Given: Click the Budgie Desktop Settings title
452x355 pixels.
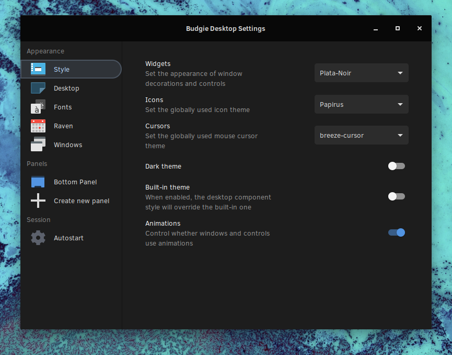Looking at the screenshot, I should (x=225, y=29).
